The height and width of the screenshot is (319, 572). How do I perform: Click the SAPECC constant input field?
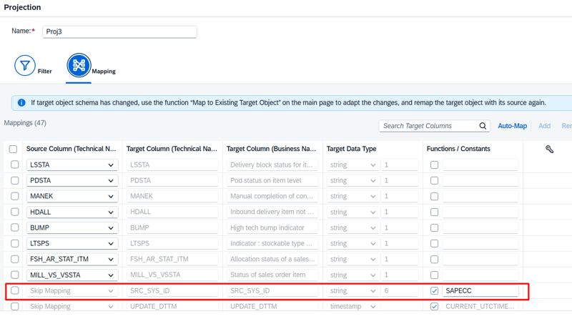tap(480, 291)
